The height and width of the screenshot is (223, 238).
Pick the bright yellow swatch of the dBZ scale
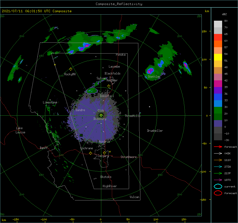218,57
